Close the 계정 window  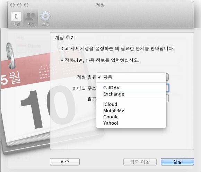[x=12, y=5]
